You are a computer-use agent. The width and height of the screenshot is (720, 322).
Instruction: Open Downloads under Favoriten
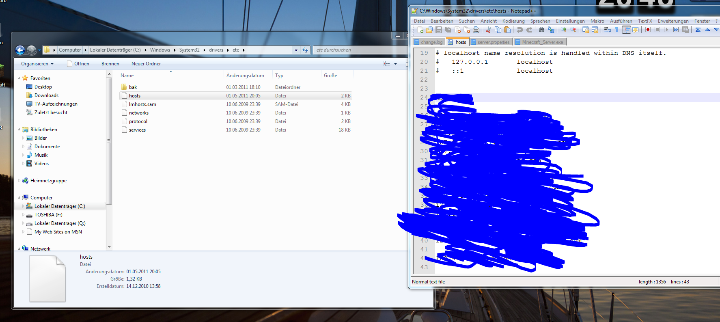tap(46, 95)
